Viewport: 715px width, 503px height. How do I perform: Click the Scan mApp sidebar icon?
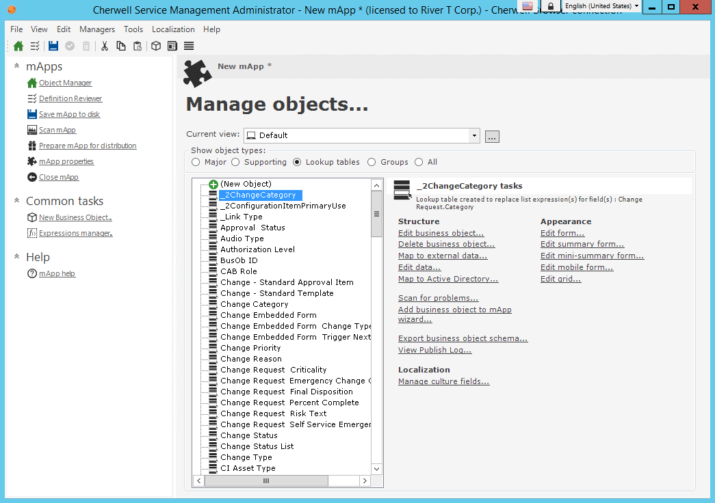coord(32,130)
